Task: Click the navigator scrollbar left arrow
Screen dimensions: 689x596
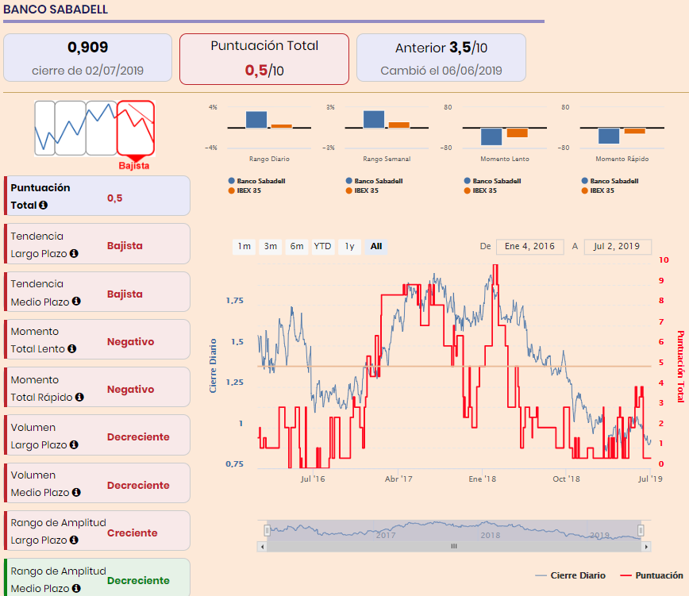Action: point(262,547)
